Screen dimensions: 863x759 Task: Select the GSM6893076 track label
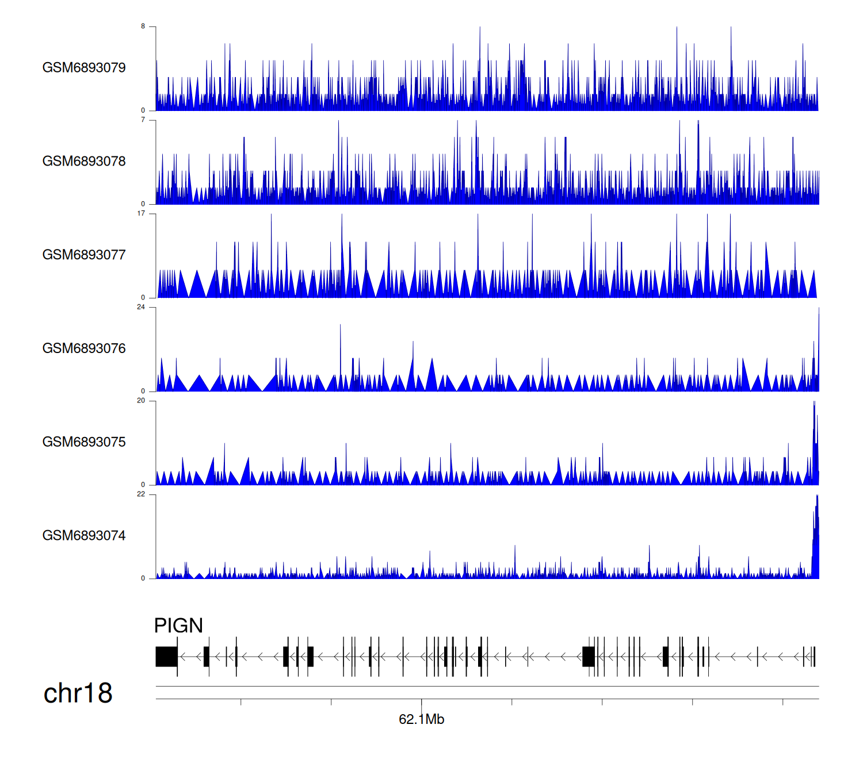coord(84,348)
